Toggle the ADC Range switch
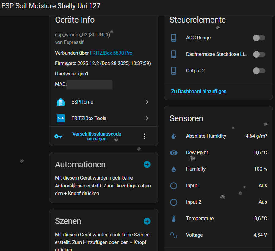Image resolution: width=275 pixels, height=251 pixels. pyautogui.click(x=259, y=38)
